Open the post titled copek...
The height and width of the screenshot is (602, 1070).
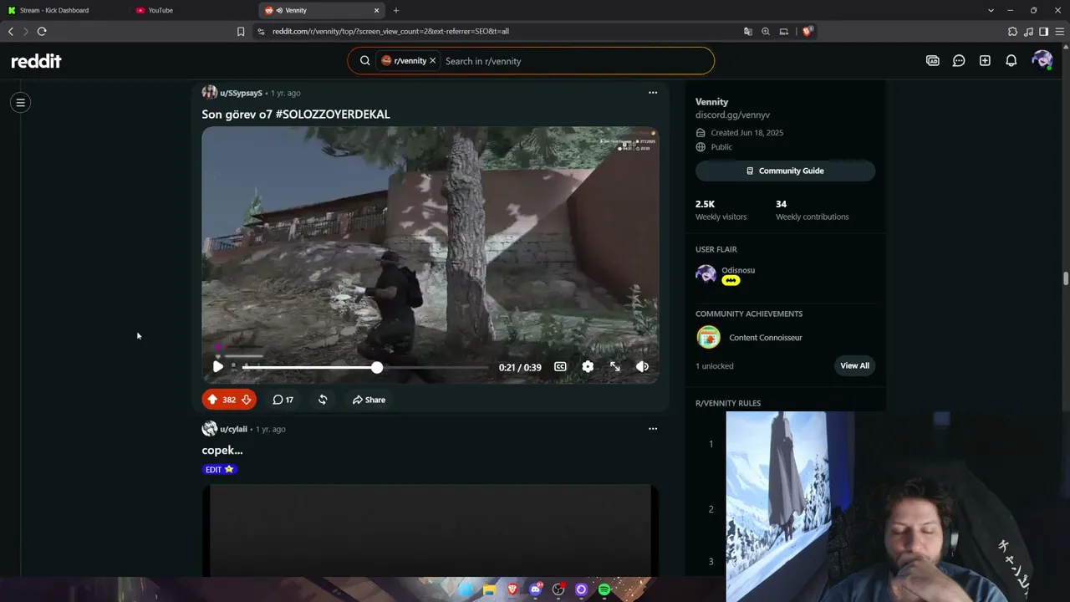222,451
